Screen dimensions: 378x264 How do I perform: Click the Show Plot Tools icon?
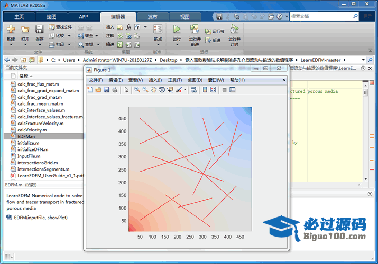[233, 90]
